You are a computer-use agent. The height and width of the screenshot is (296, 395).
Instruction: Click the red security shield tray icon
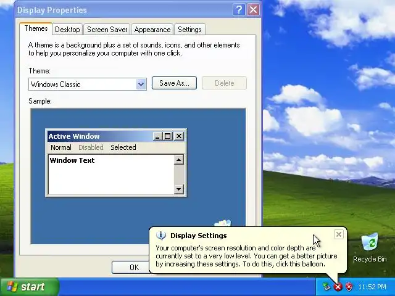pos(349,286)
